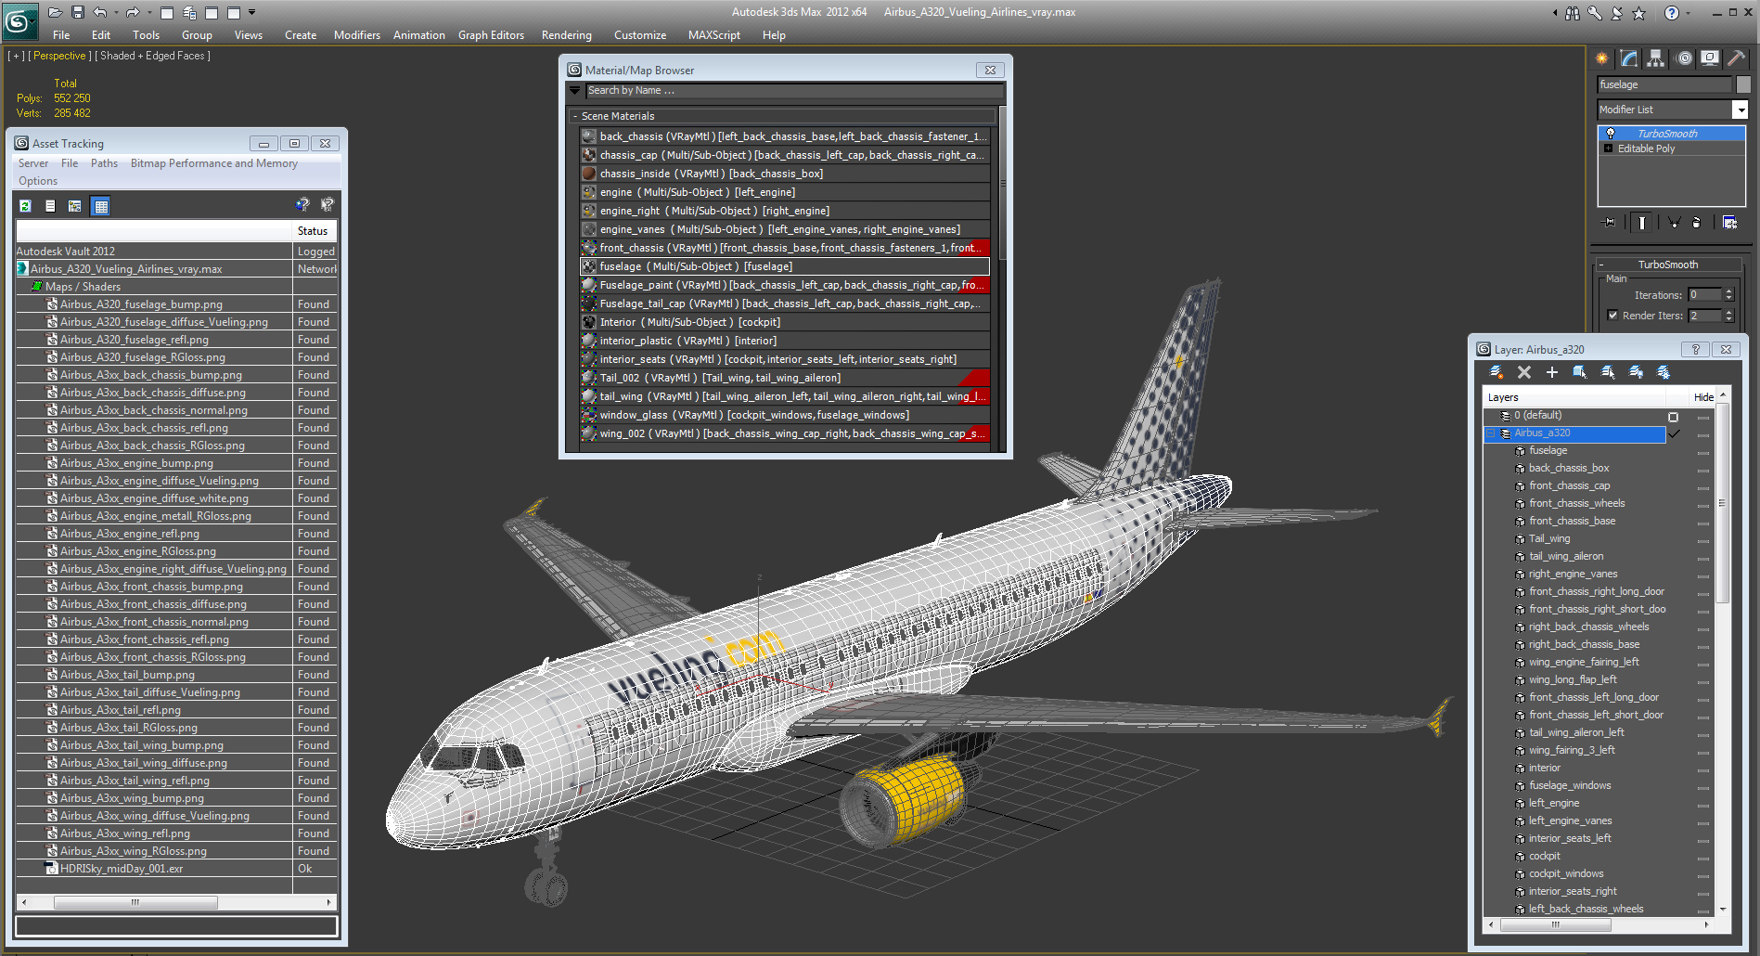The image size is (1760, 956).
Task: Click the tree view icon in Asset Tracking toolbar
Action: coord(75,206)
